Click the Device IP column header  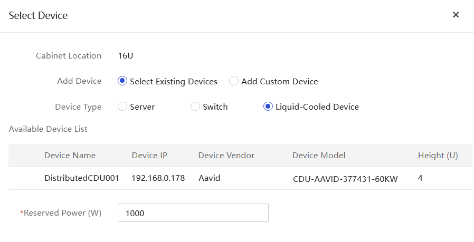tap(149, 156)
